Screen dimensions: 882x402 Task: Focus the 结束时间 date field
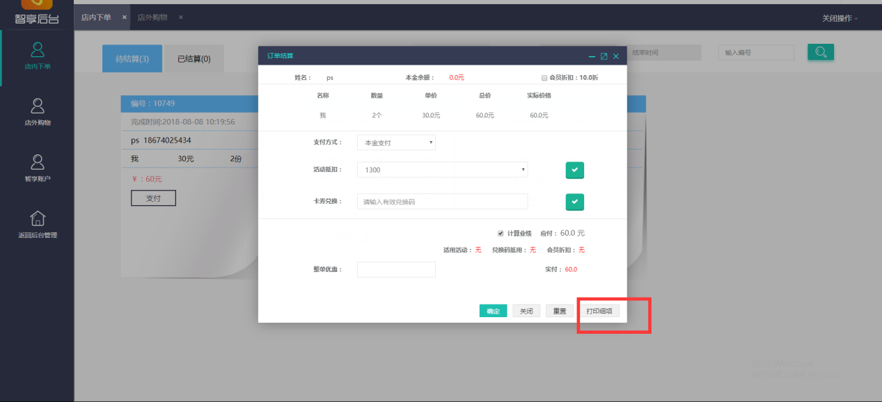coord(663,52)
